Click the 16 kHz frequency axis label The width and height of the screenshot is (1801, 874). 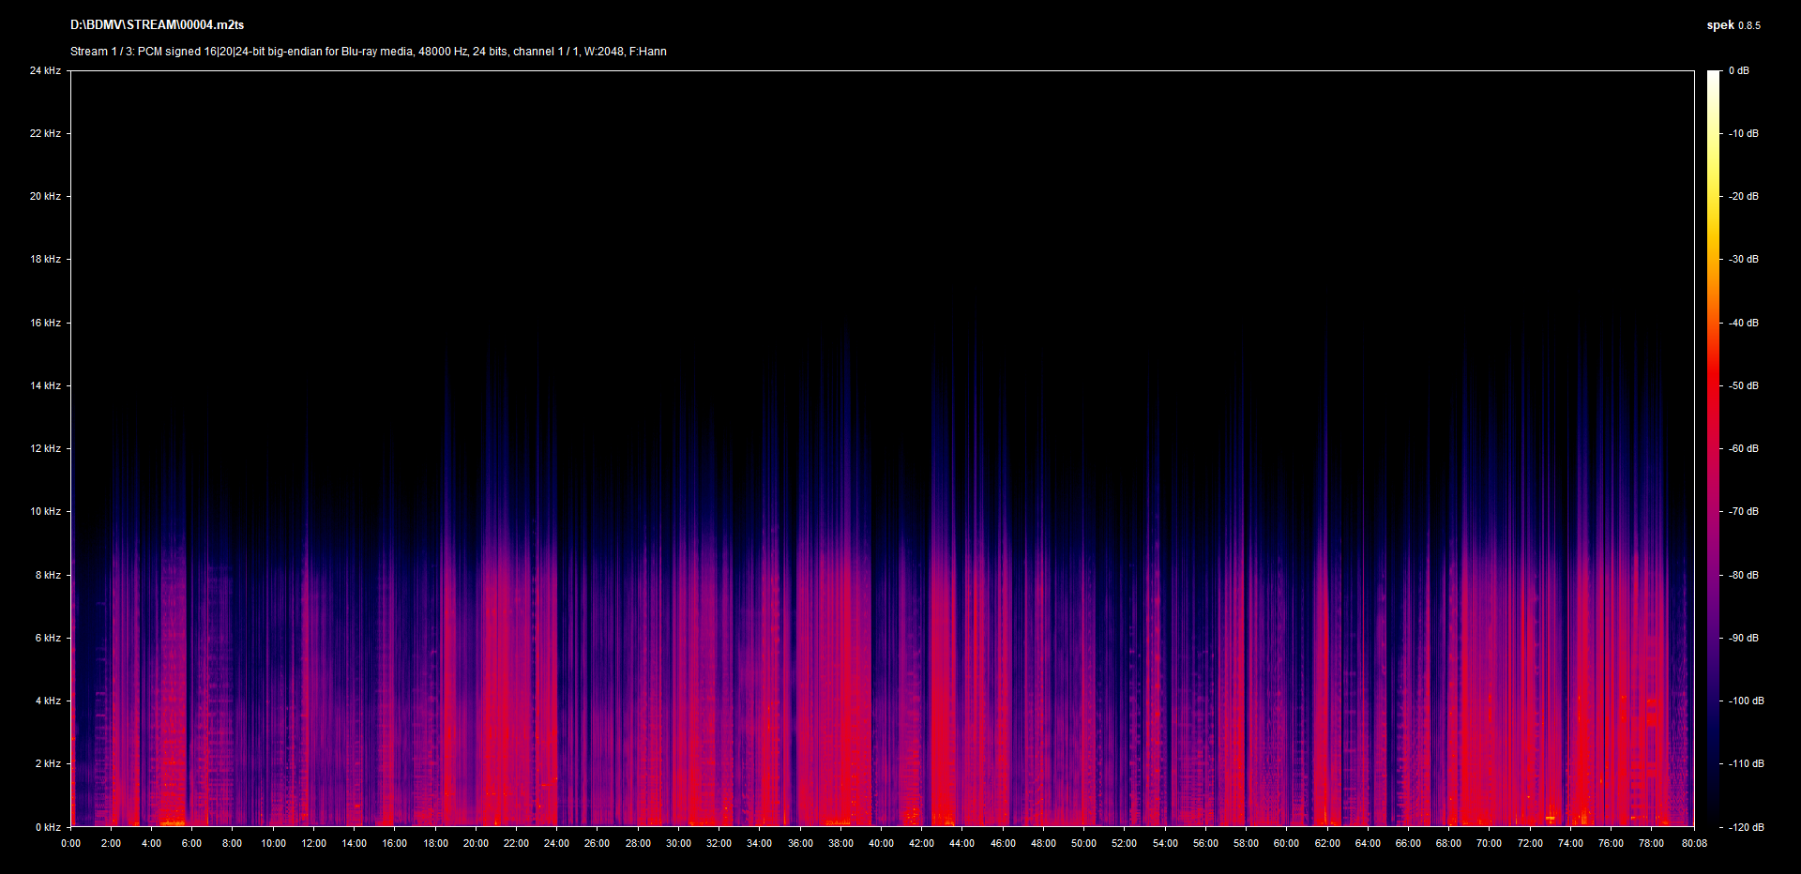coord(45,323)
